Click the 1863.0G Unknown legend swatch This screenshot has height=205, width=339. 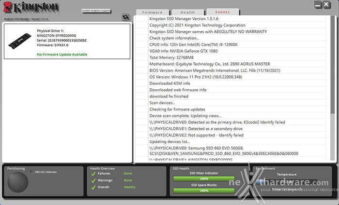click(32, 172)
